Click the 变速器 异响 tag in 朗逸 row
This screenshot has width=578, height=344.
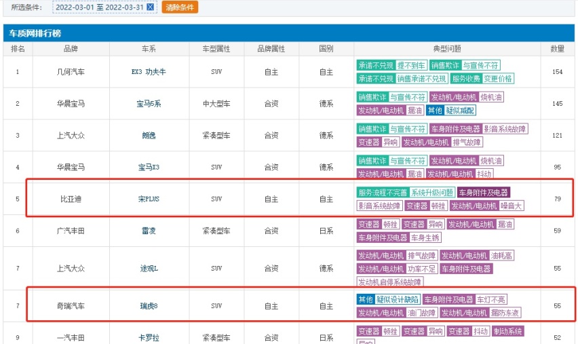[378, 142]
